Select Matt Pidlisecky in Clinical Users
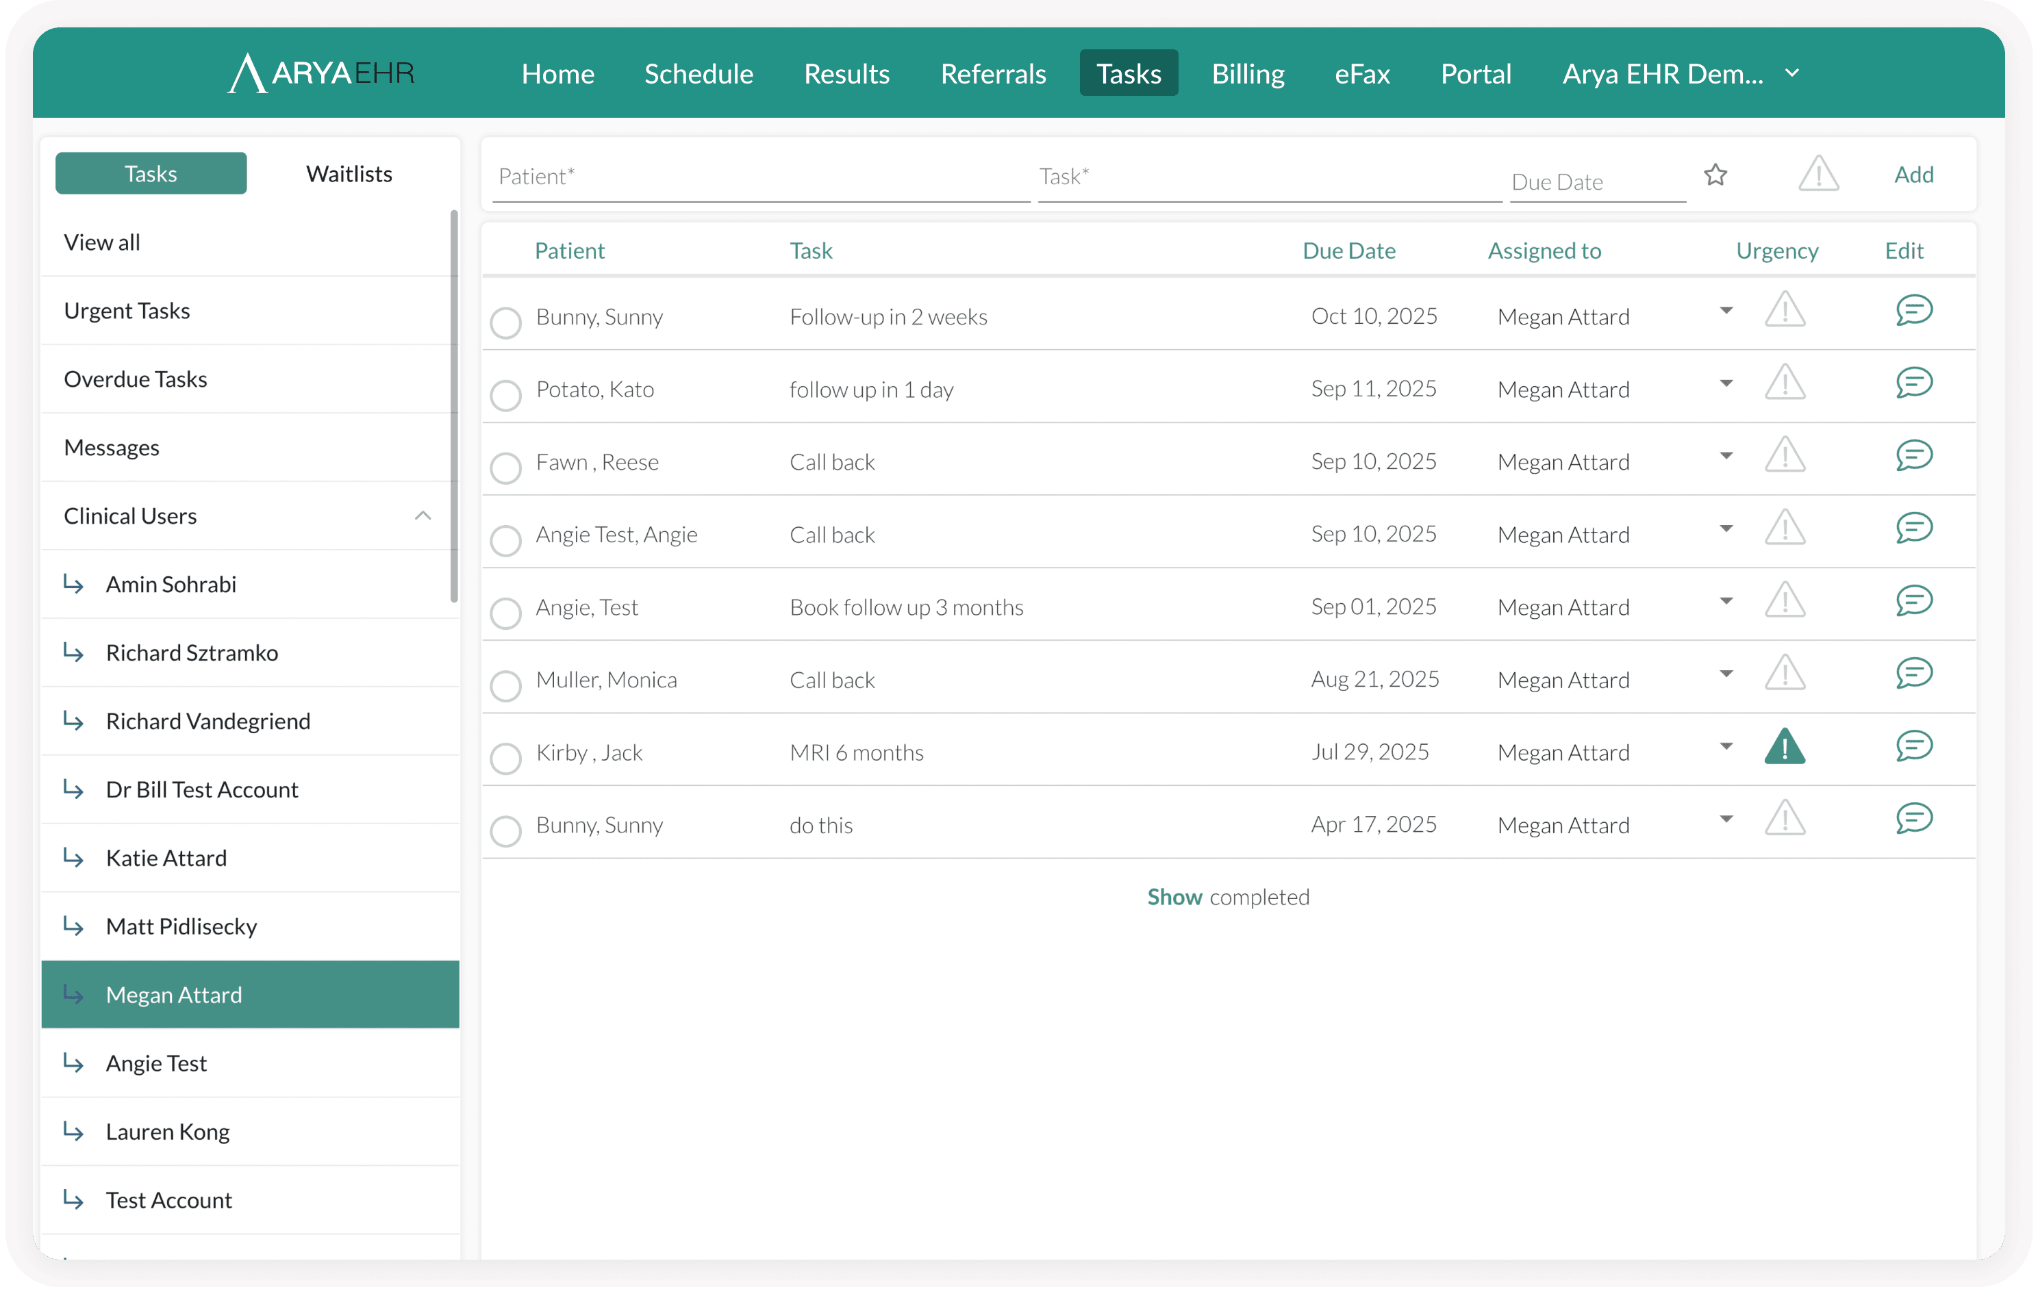2038x1298 pixels. 251,926
